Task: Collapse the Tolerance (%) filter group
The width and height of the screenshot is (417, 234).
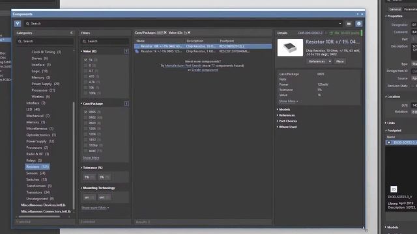Action: 81,168
